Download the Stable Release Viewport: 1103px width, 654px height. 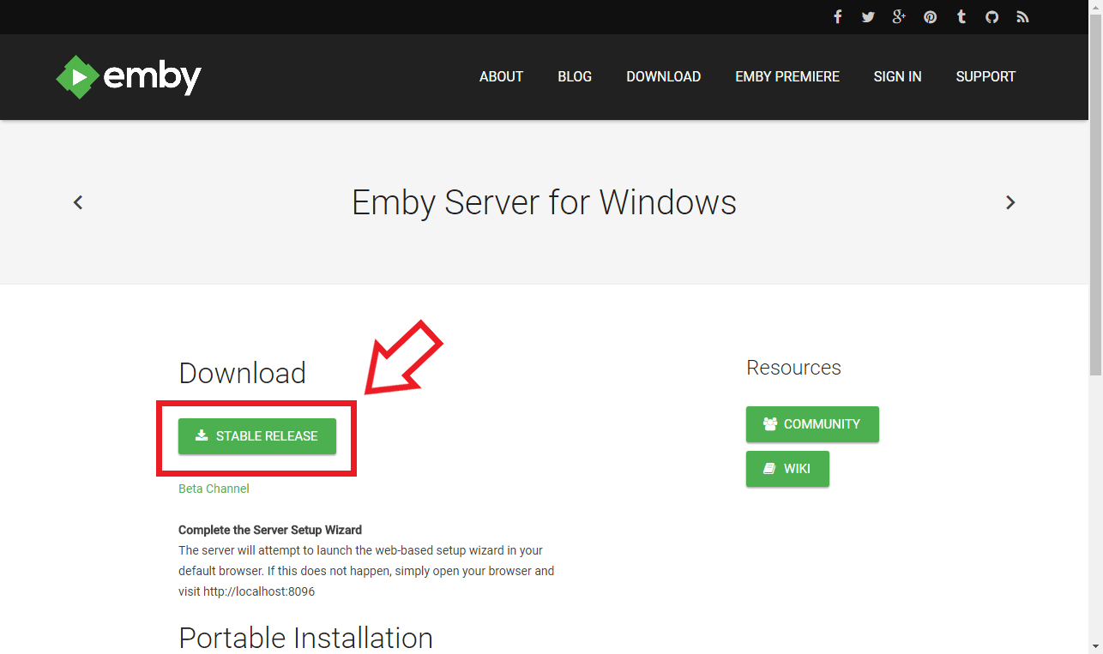[x=257, y=436]
